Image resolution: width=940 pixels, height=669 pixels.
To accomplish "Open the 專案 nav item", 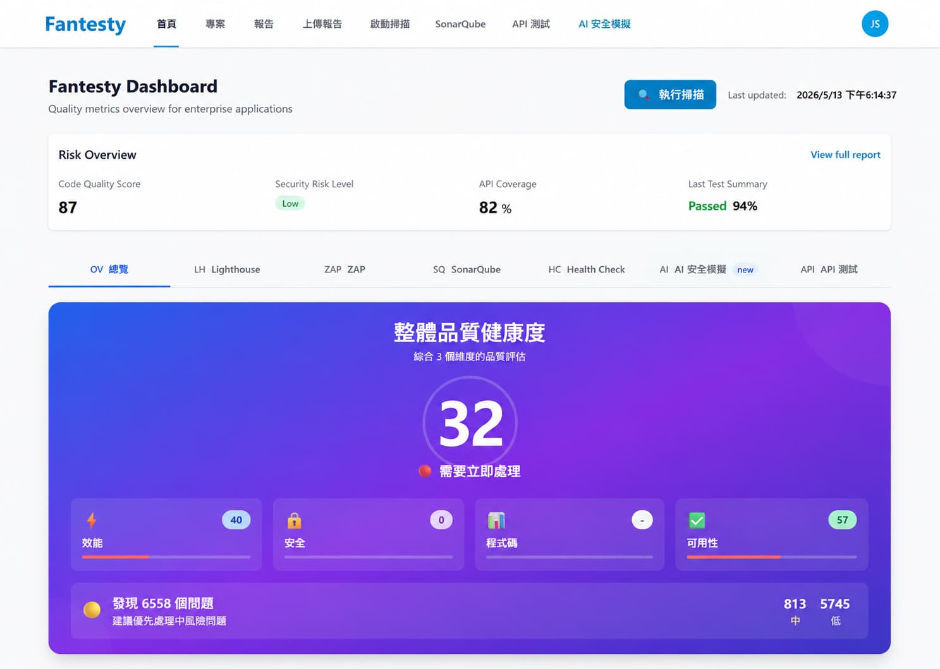I will click(x=215, y=24).
